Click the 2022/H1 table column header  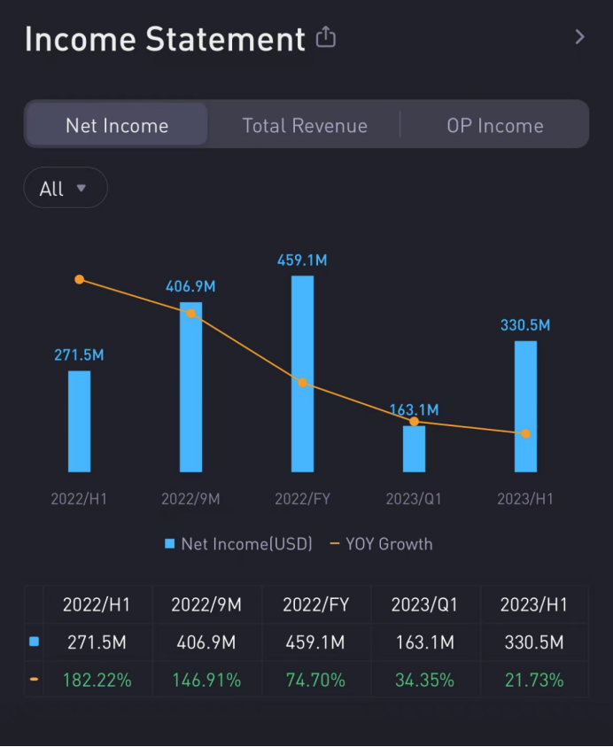[x=97, y=604]
